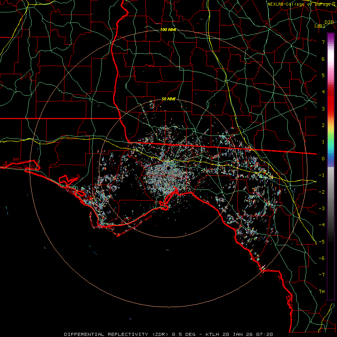Click the ZDR color scale bar
Viewport: 337px width, 337px height.
(x=331, y=166)
